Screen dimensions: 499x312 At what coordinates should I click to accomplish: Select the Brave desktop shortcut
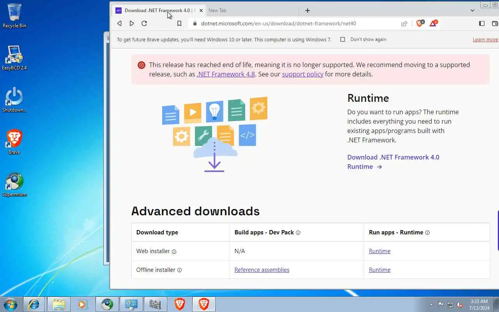pos(14,142)
